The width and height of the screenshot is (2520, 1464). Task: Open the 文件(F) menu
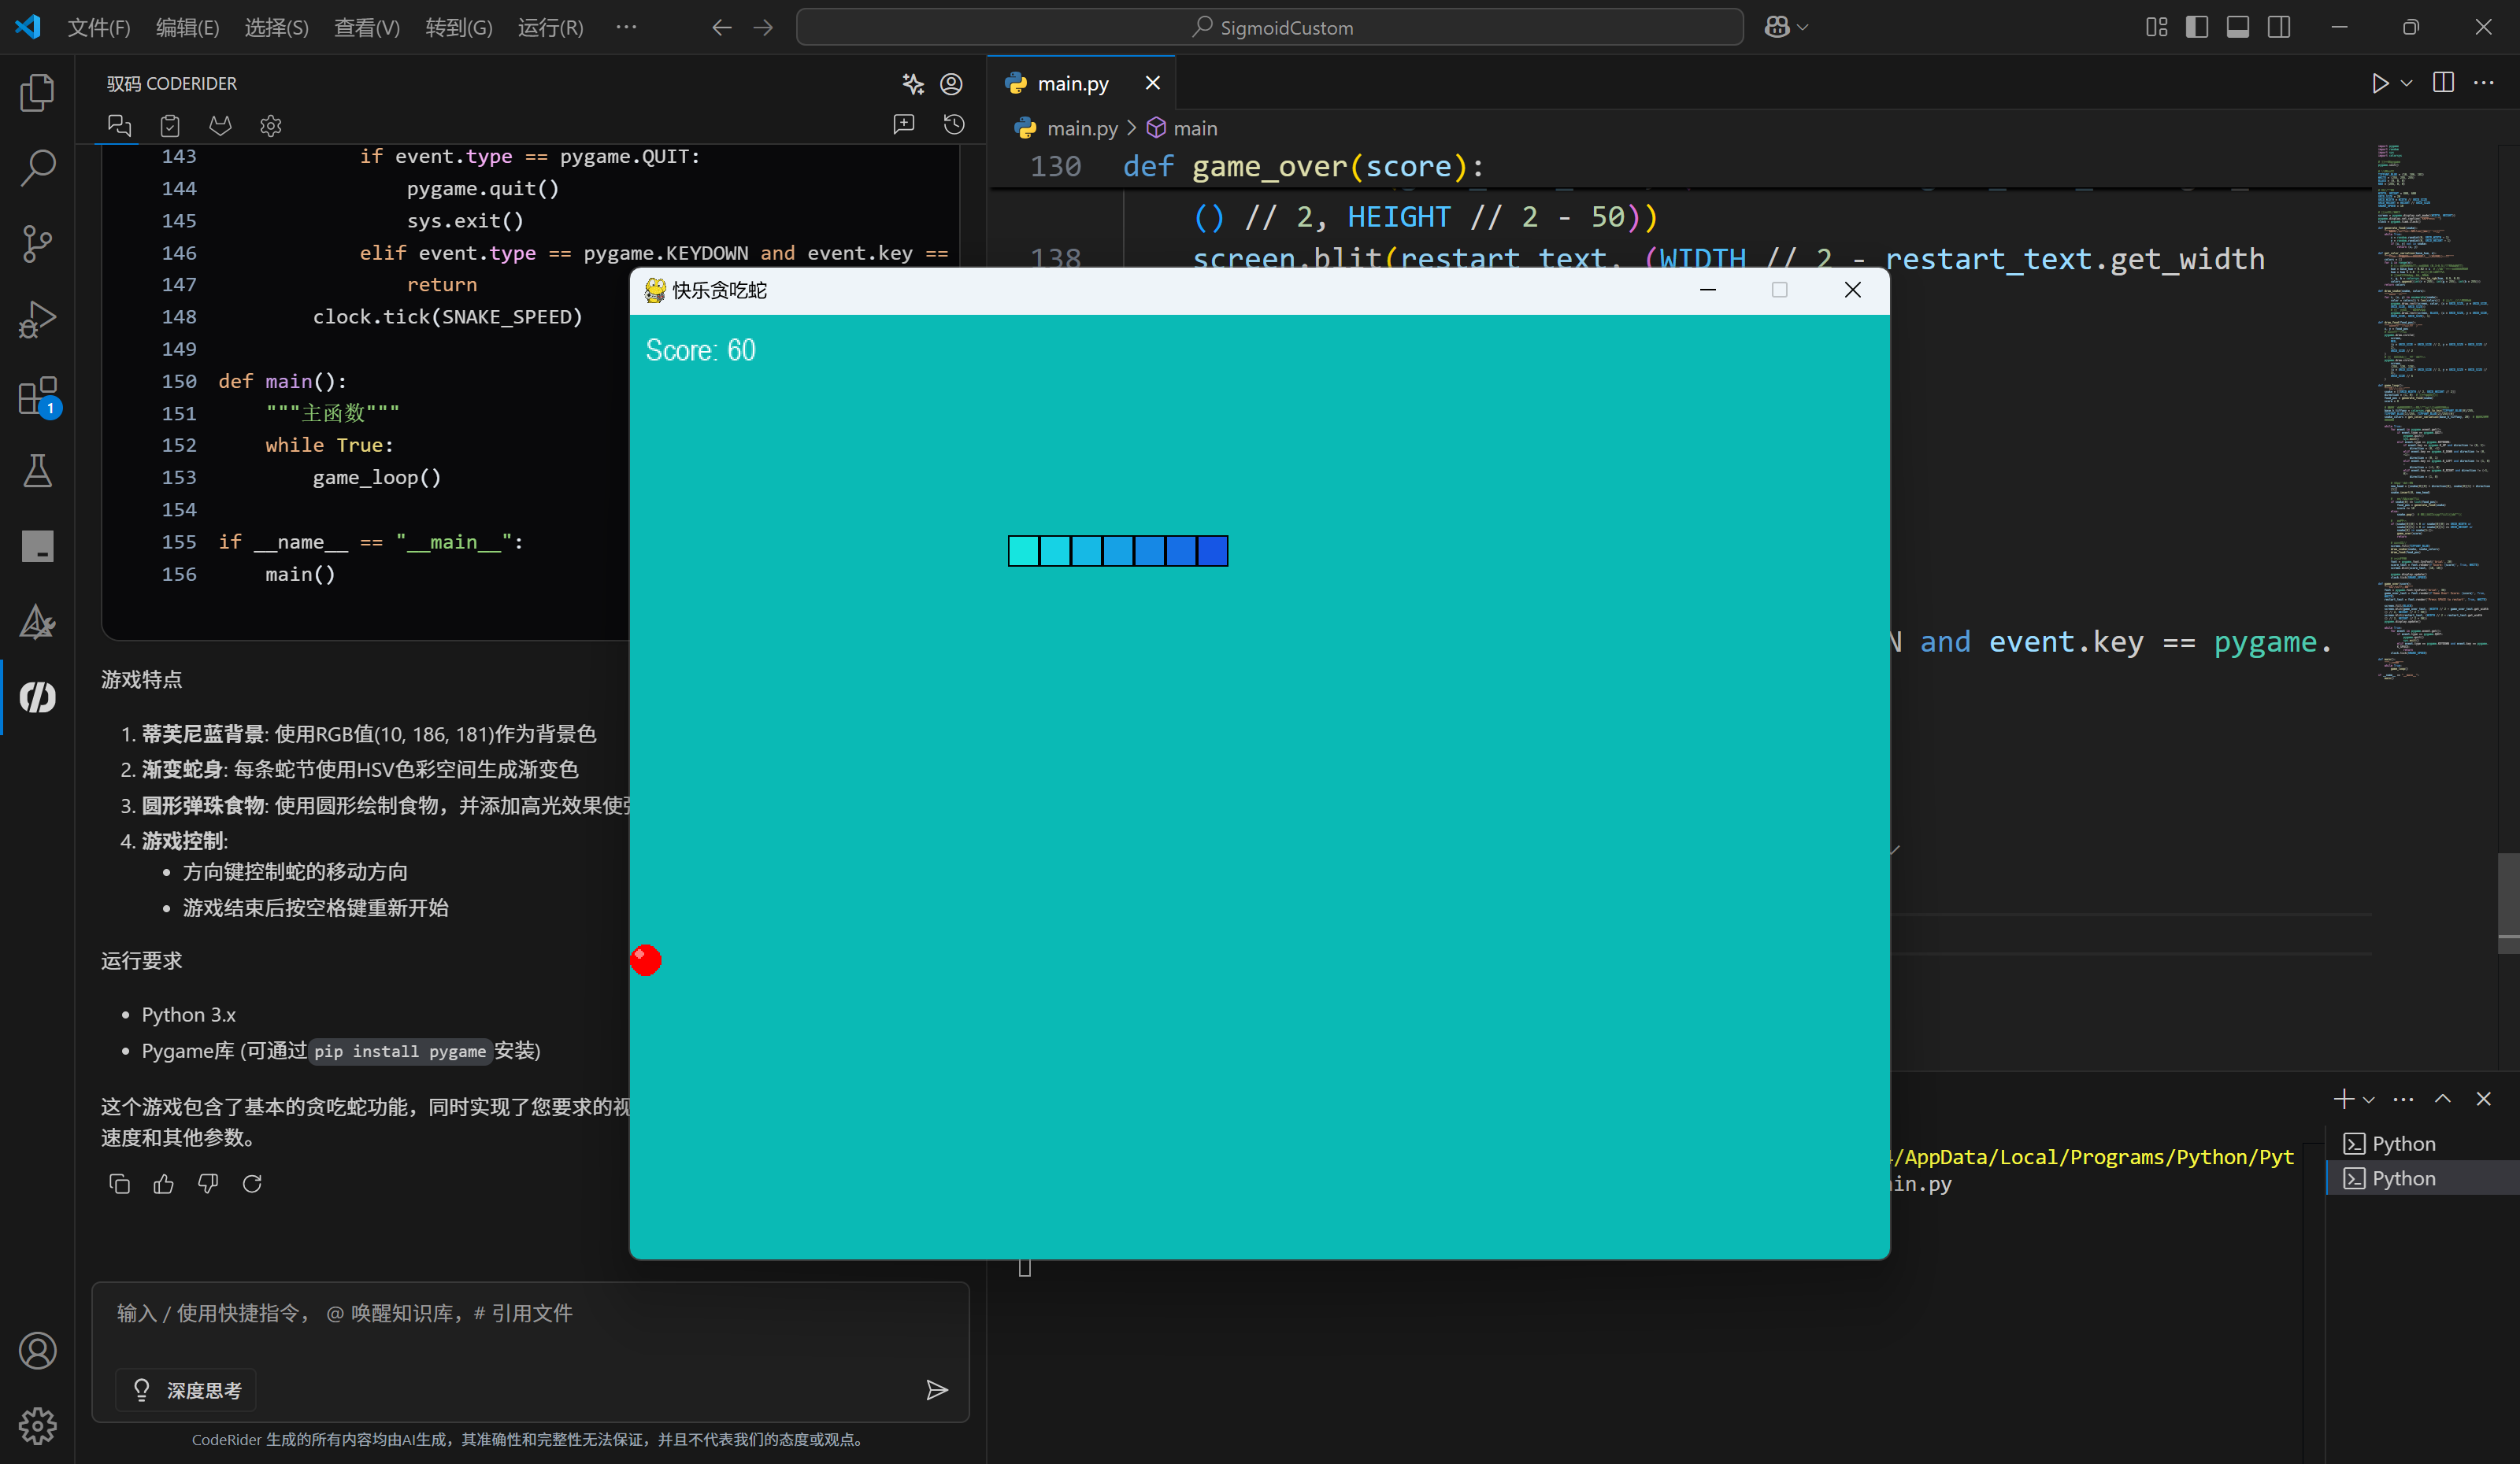click(x=99, y=27)
